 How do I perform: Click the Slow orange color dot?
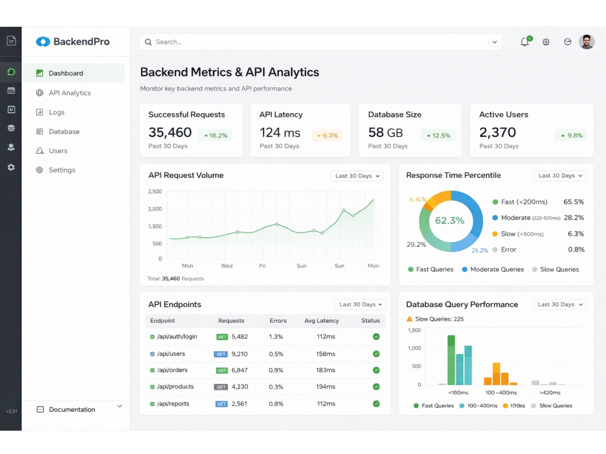point(495,234)
